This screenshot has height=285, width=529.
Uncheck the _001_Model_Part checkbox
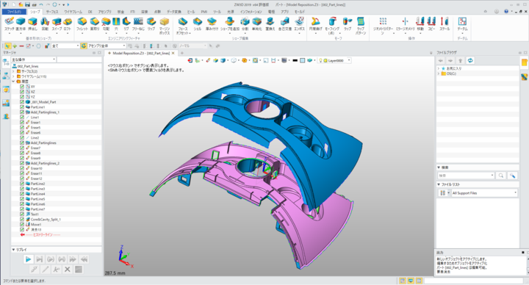pos(22,102)
